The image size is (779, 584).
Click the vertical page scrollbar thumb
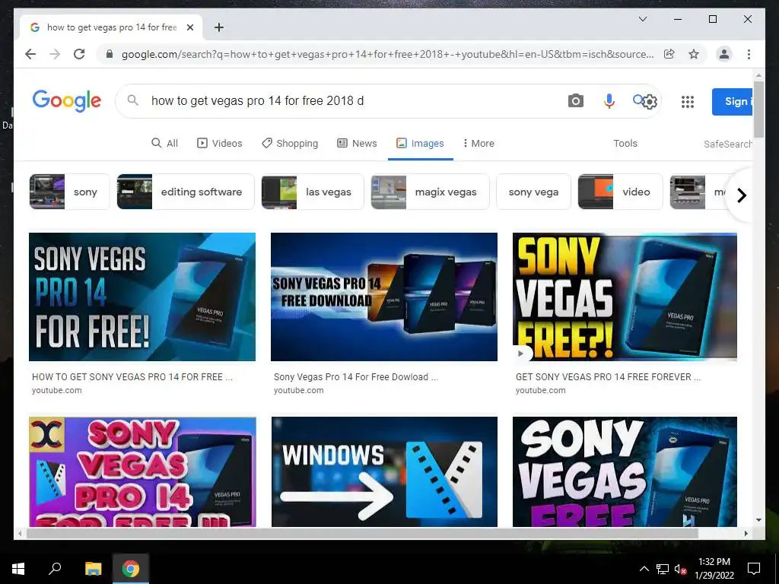coord(758,109)
